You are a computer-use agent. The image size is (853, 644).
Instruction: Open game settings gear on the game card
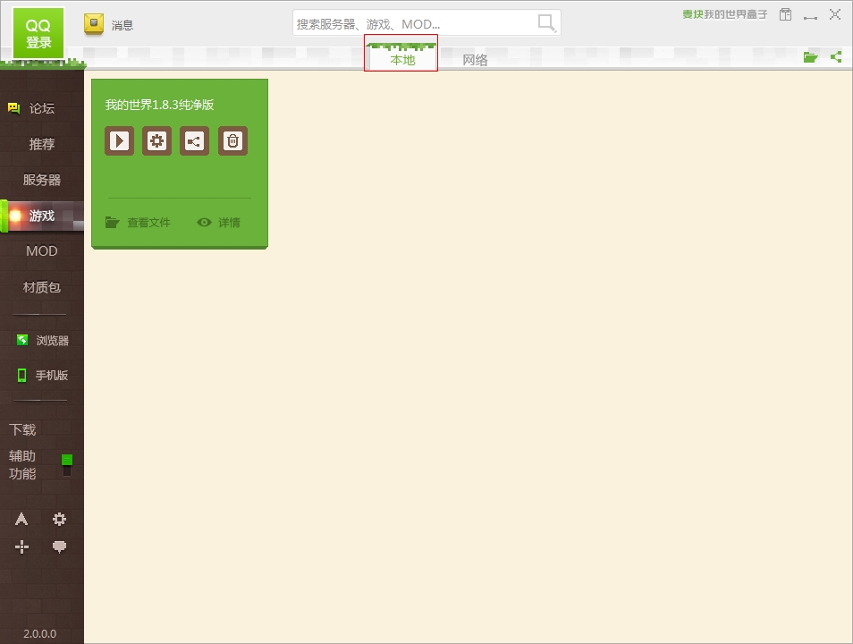click(156, 140)
